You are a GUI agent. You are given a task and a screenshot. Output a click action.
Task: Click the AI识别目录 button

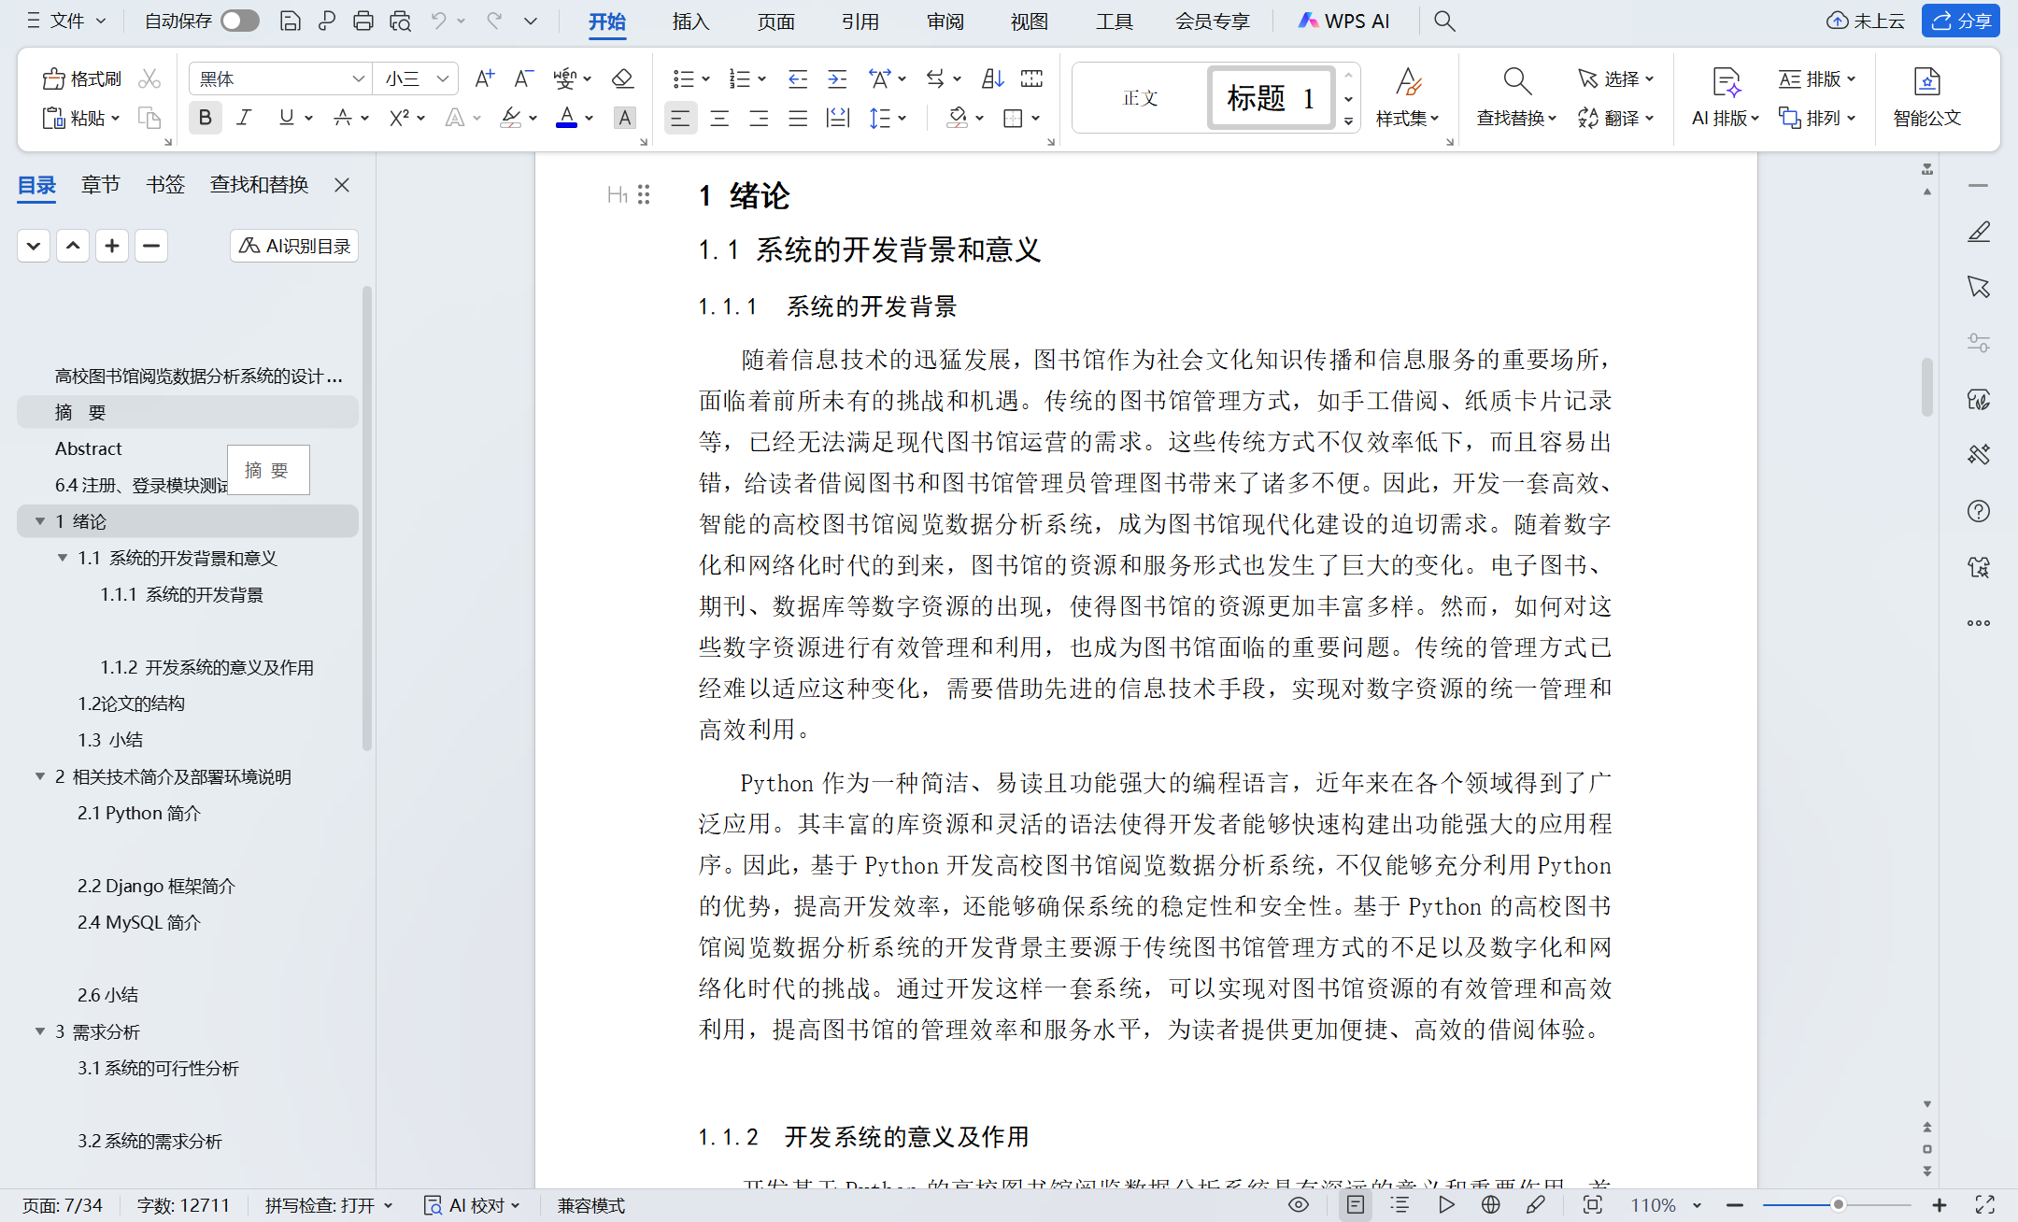[294, 246]
